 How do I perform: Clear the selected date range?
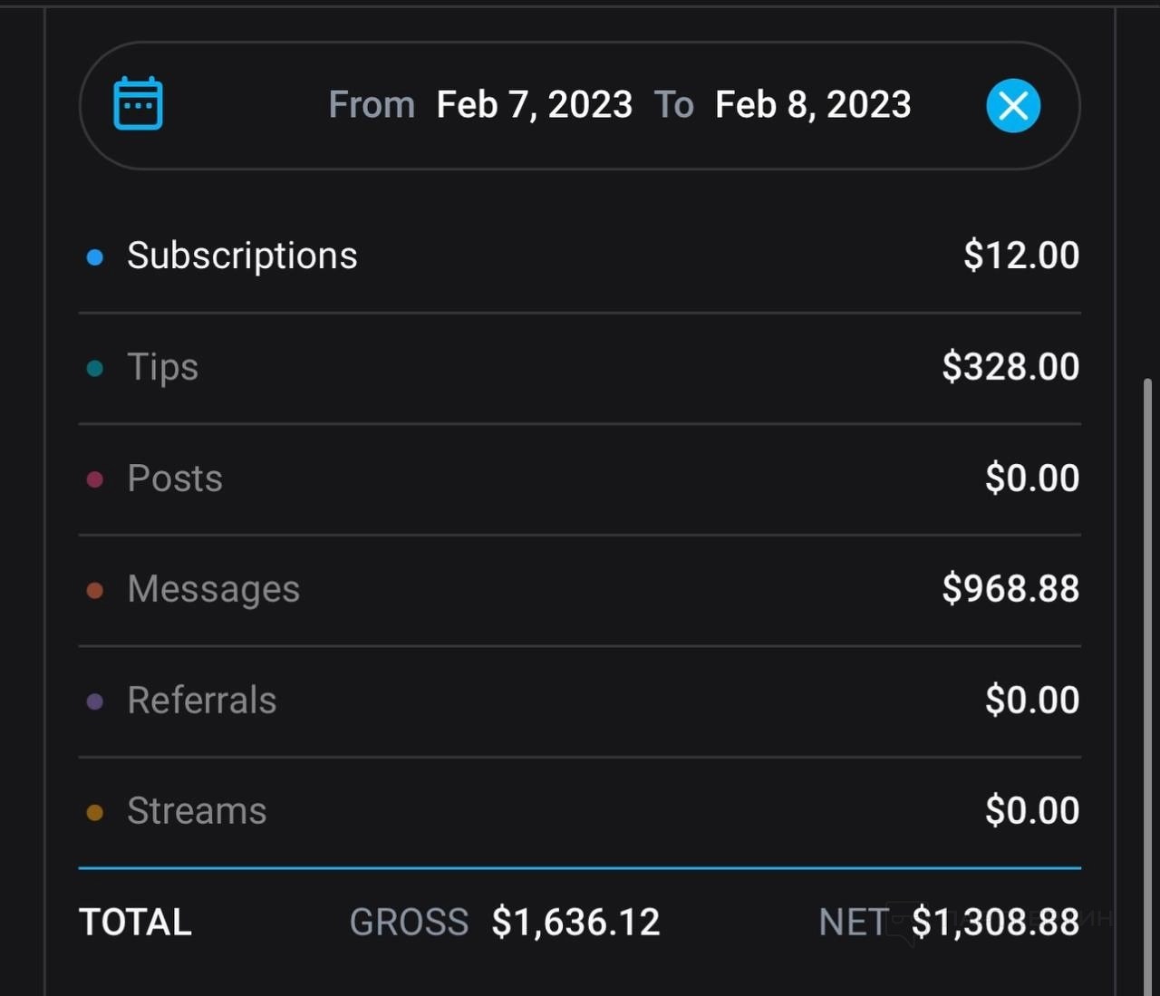coord(1012,105)
